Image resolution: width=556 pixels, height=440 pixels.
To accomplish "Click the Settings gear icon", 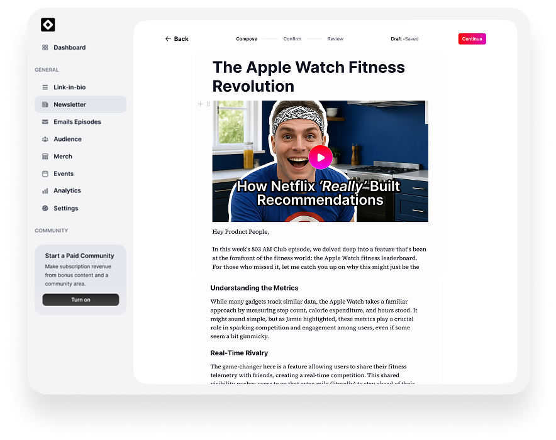I will pyautogui.click(x=45, y=208).
